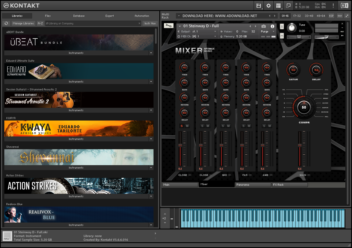Open the Output st.1 dropdown

(x=197, y=31)
